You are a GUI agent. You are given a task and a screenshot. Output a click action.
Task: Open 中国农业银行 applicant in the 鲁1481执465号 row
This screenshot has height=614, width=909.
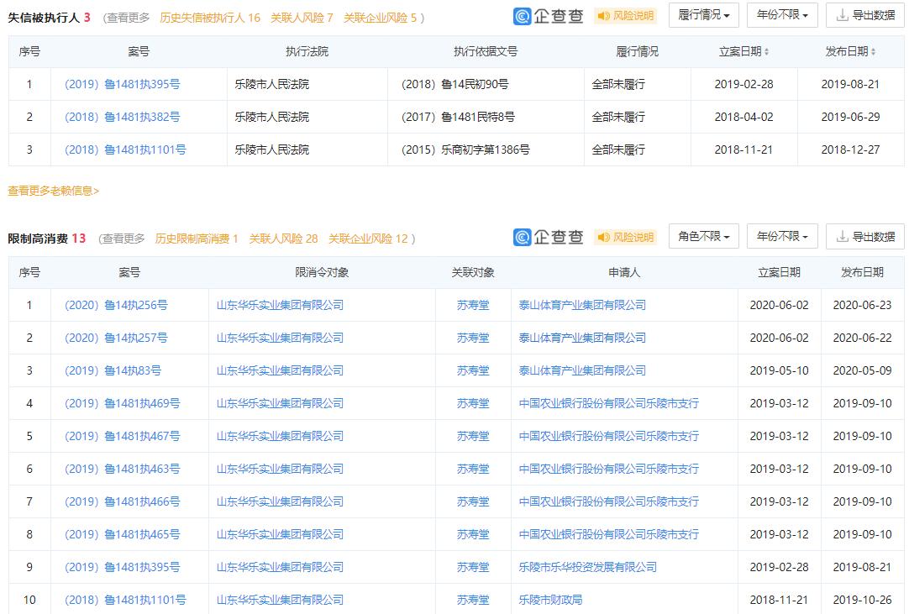(x=609, y=534)
